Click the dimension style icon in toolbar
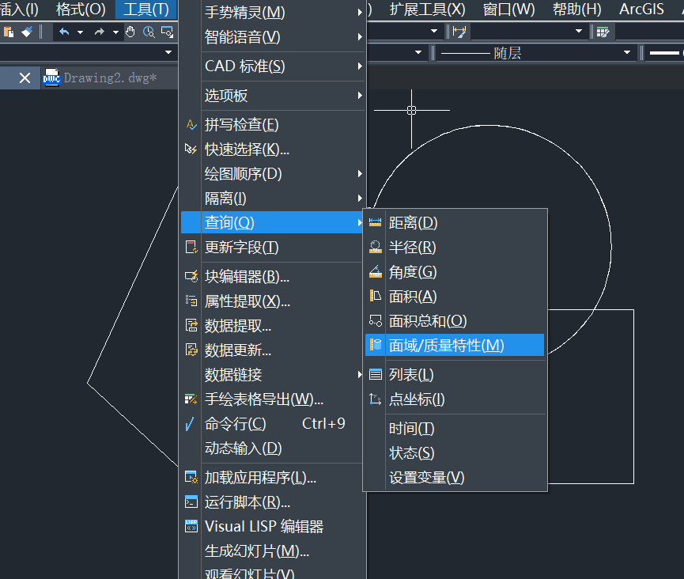 pos(459,32)
